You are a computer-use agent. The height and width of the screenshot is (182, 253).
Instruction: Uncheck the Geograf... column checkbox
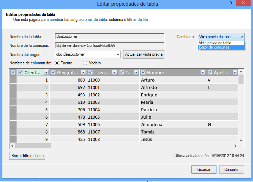coord(53,72)
